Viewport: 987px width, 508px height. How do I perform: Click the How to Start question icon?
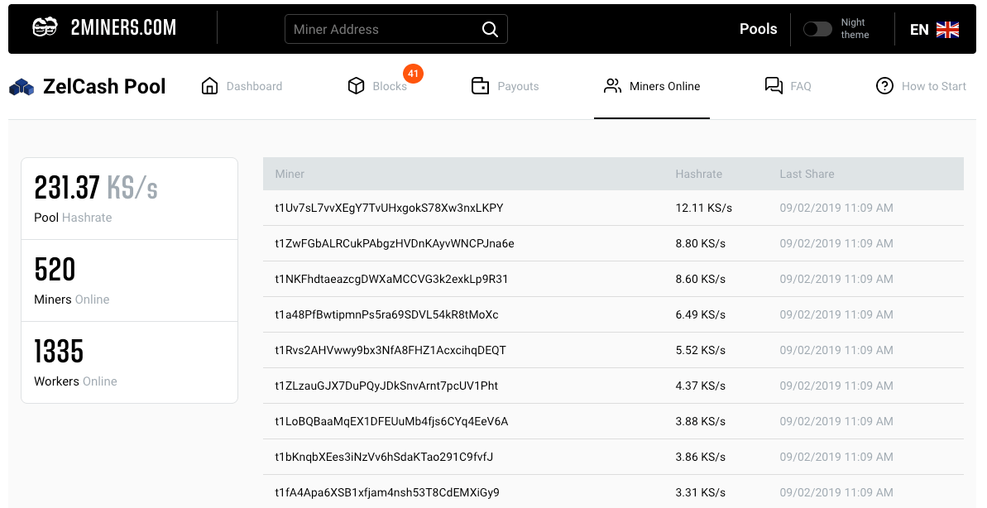point(884,86)
